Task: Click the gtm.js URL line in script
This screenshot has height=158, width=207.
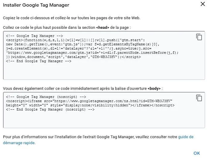Action: click(92, 53)
